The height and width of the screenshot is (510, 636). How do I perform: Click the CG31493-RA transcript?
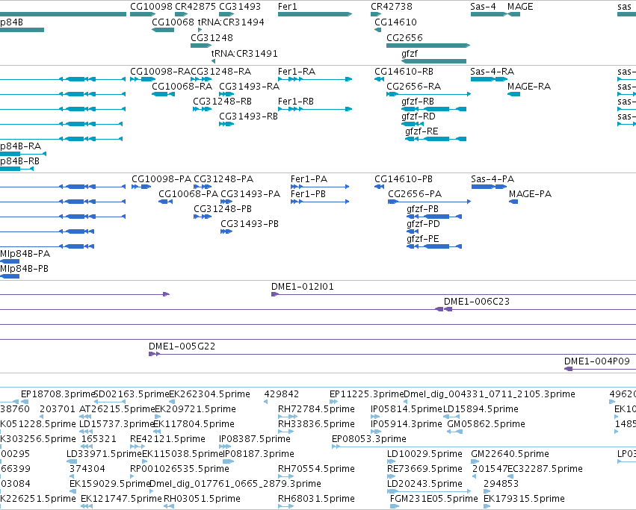point(226,94)
